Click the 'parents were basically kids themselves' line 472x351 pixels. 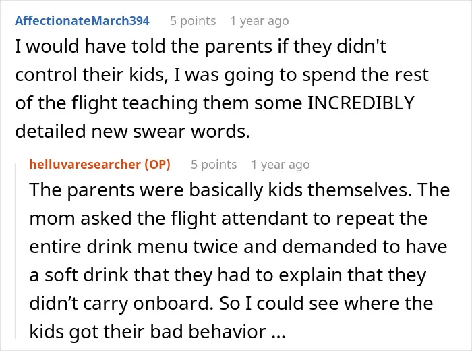pyautogui.click(x=239, y=190)
